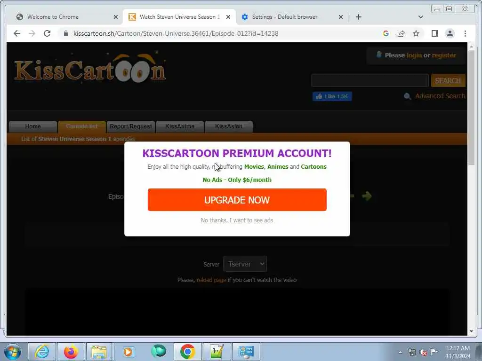Click the scrollbar down arrow
This screenshot has height=361, width=482.
click(471, 331)
